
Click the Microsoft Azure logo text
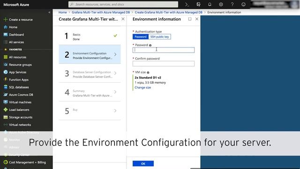16,5
